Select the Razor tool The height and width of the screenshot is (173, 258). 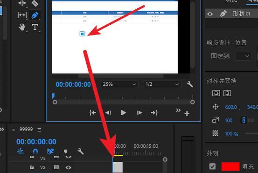pos(35,3)
